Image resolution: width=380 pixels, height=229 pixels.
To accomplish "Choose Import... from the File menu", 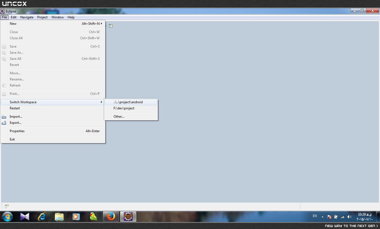I will (x=53, y=117).
